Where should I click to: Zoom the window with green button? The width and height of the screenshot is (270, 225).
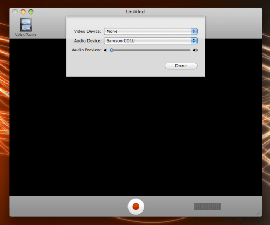pos(31,12)
